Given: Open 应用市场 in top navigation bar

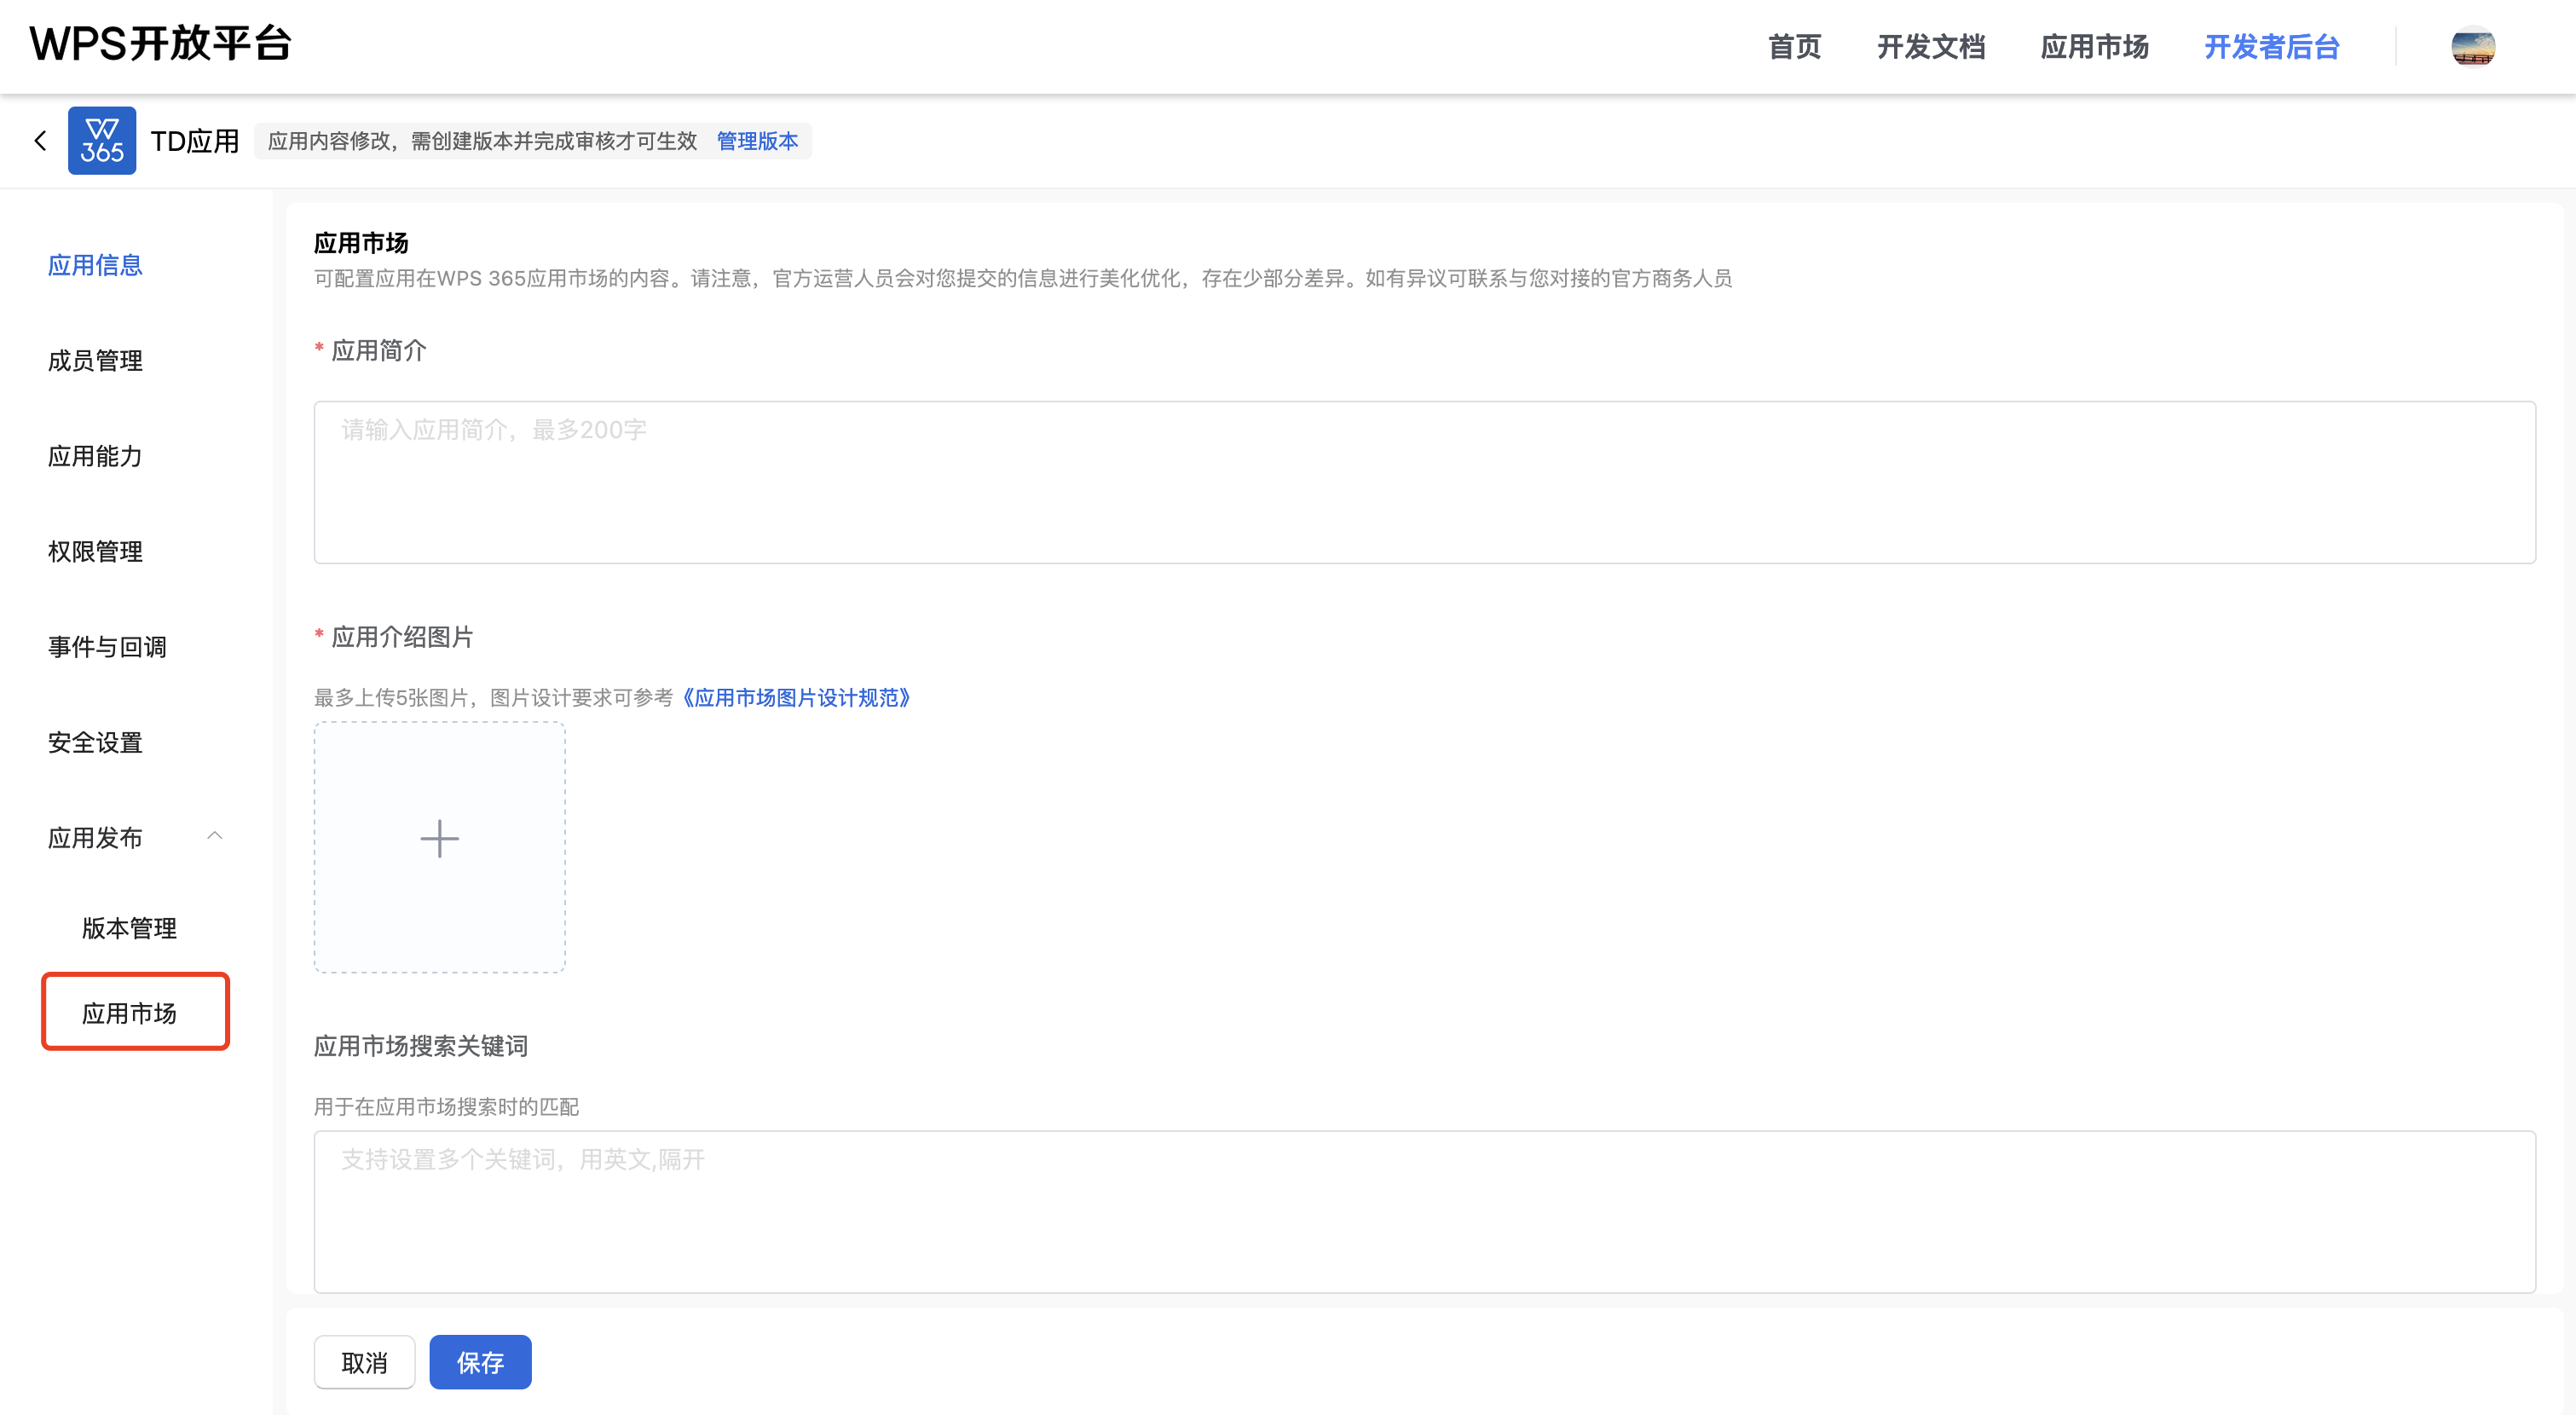Looking at the screenshot, I should point(2094,47).
